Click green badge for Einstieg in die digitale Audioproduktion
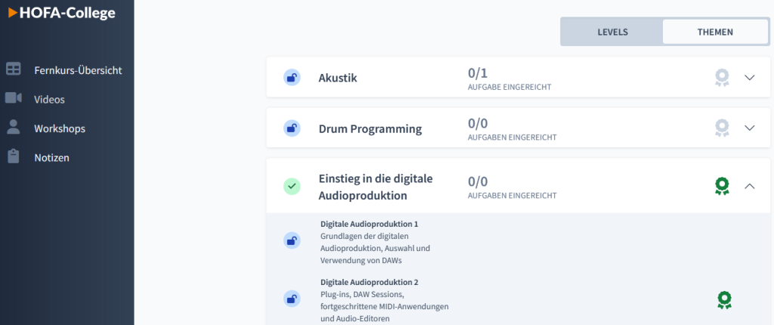The image size is (774, 325). [722, 186]
